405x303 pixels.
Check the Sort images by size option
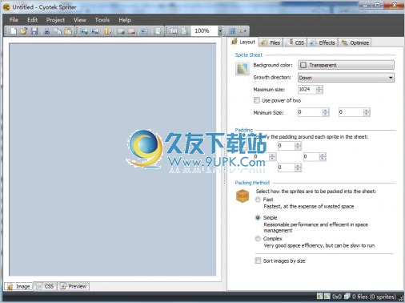pos(258,261)
